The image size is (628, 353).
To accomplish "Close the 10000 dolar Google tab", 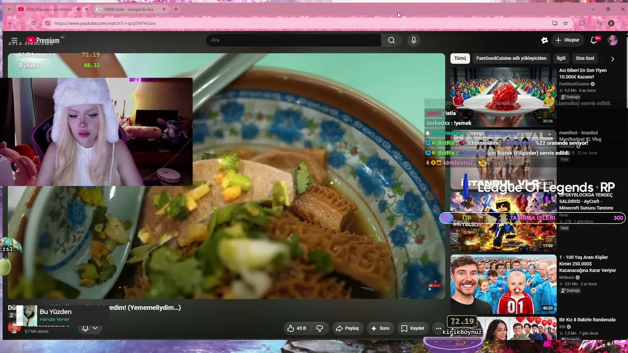I will click(x=164, y=9).
